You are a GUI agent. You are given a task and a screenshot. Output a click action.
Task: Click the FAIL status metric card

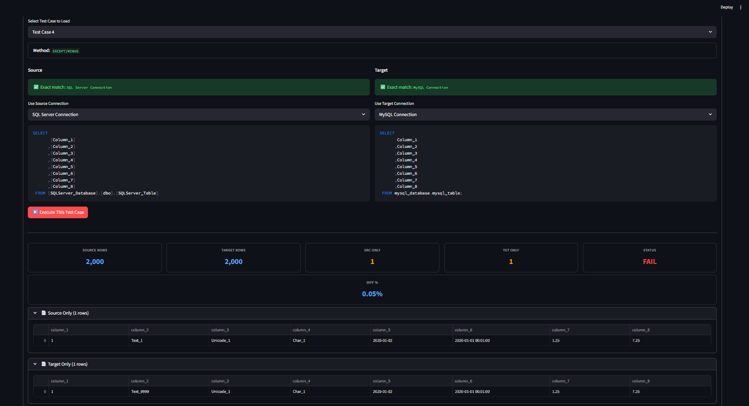pyautogui.click(x=649, y=258)
